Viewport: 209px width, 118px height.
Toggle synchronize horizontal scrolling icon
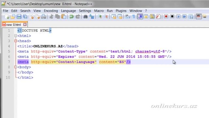120,17
